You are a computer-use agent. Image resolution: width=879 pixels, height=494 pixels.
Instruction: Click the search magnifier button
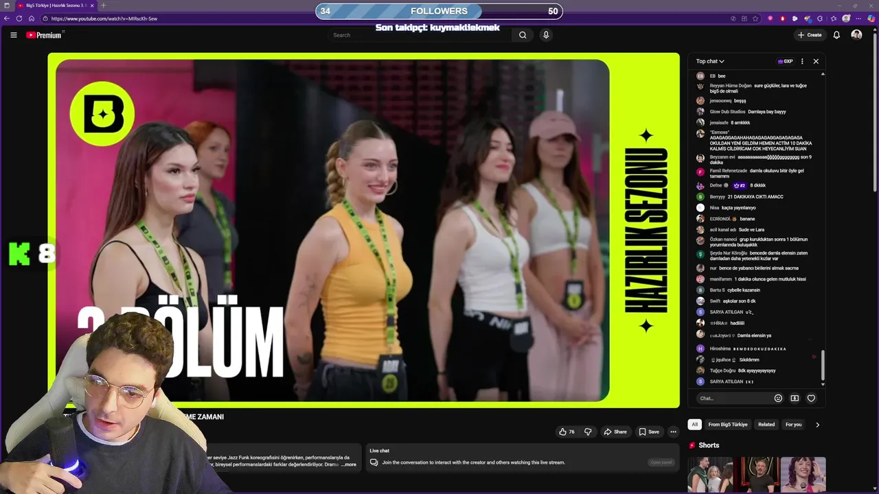[x=523, y=35]
